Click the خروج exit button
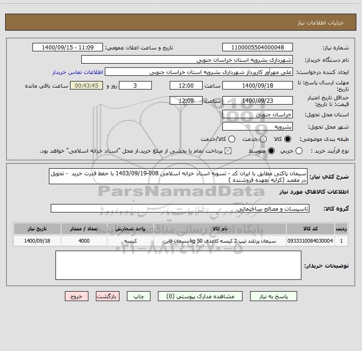Viewport: 362px width, 351px height. (x=77, y=296)
